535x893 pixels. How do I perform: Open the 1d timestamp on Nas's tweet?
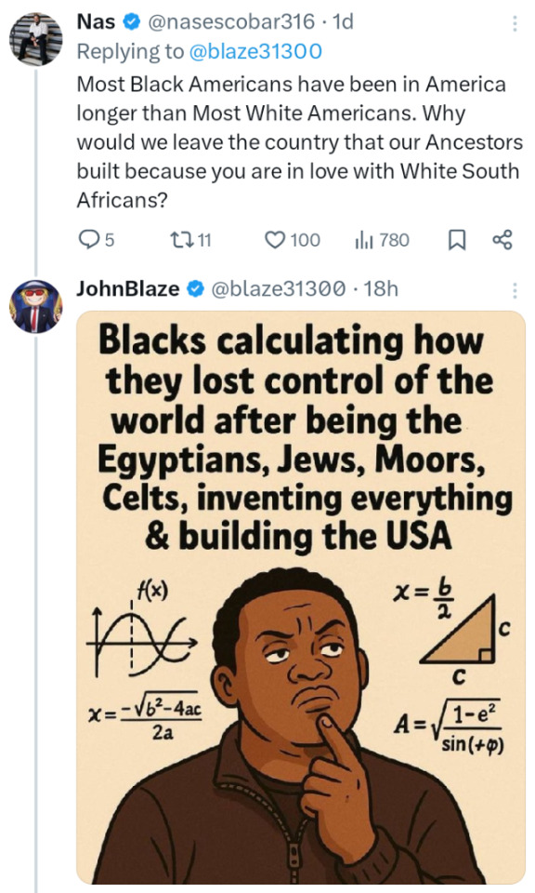coord(343,21)
